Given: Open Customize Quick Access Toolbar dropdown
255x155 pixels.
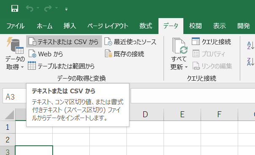Looking at the screenshot, I should coord(66,9).
